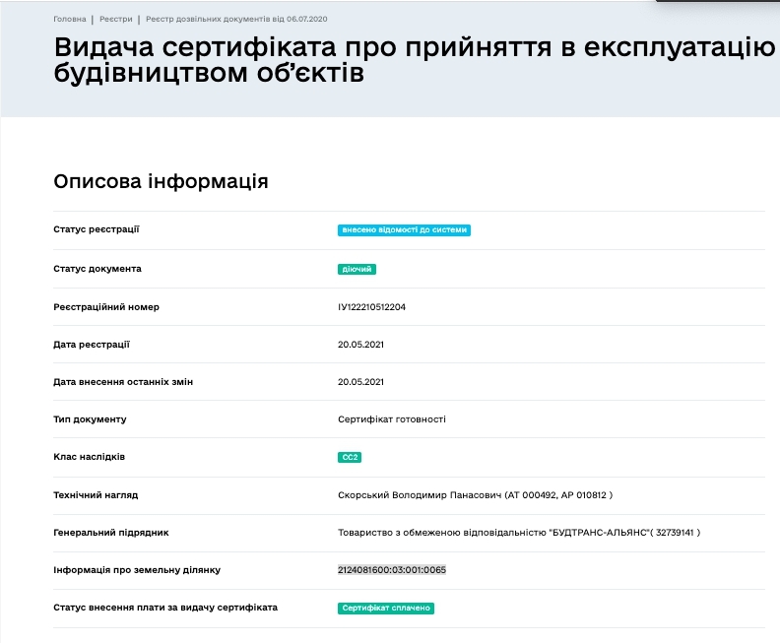The width and height of the screenshot is (780, 643).
Task: Open Реєстр дозвільних документів від 06.07.2020 breadcrumb
Action: 236,19
